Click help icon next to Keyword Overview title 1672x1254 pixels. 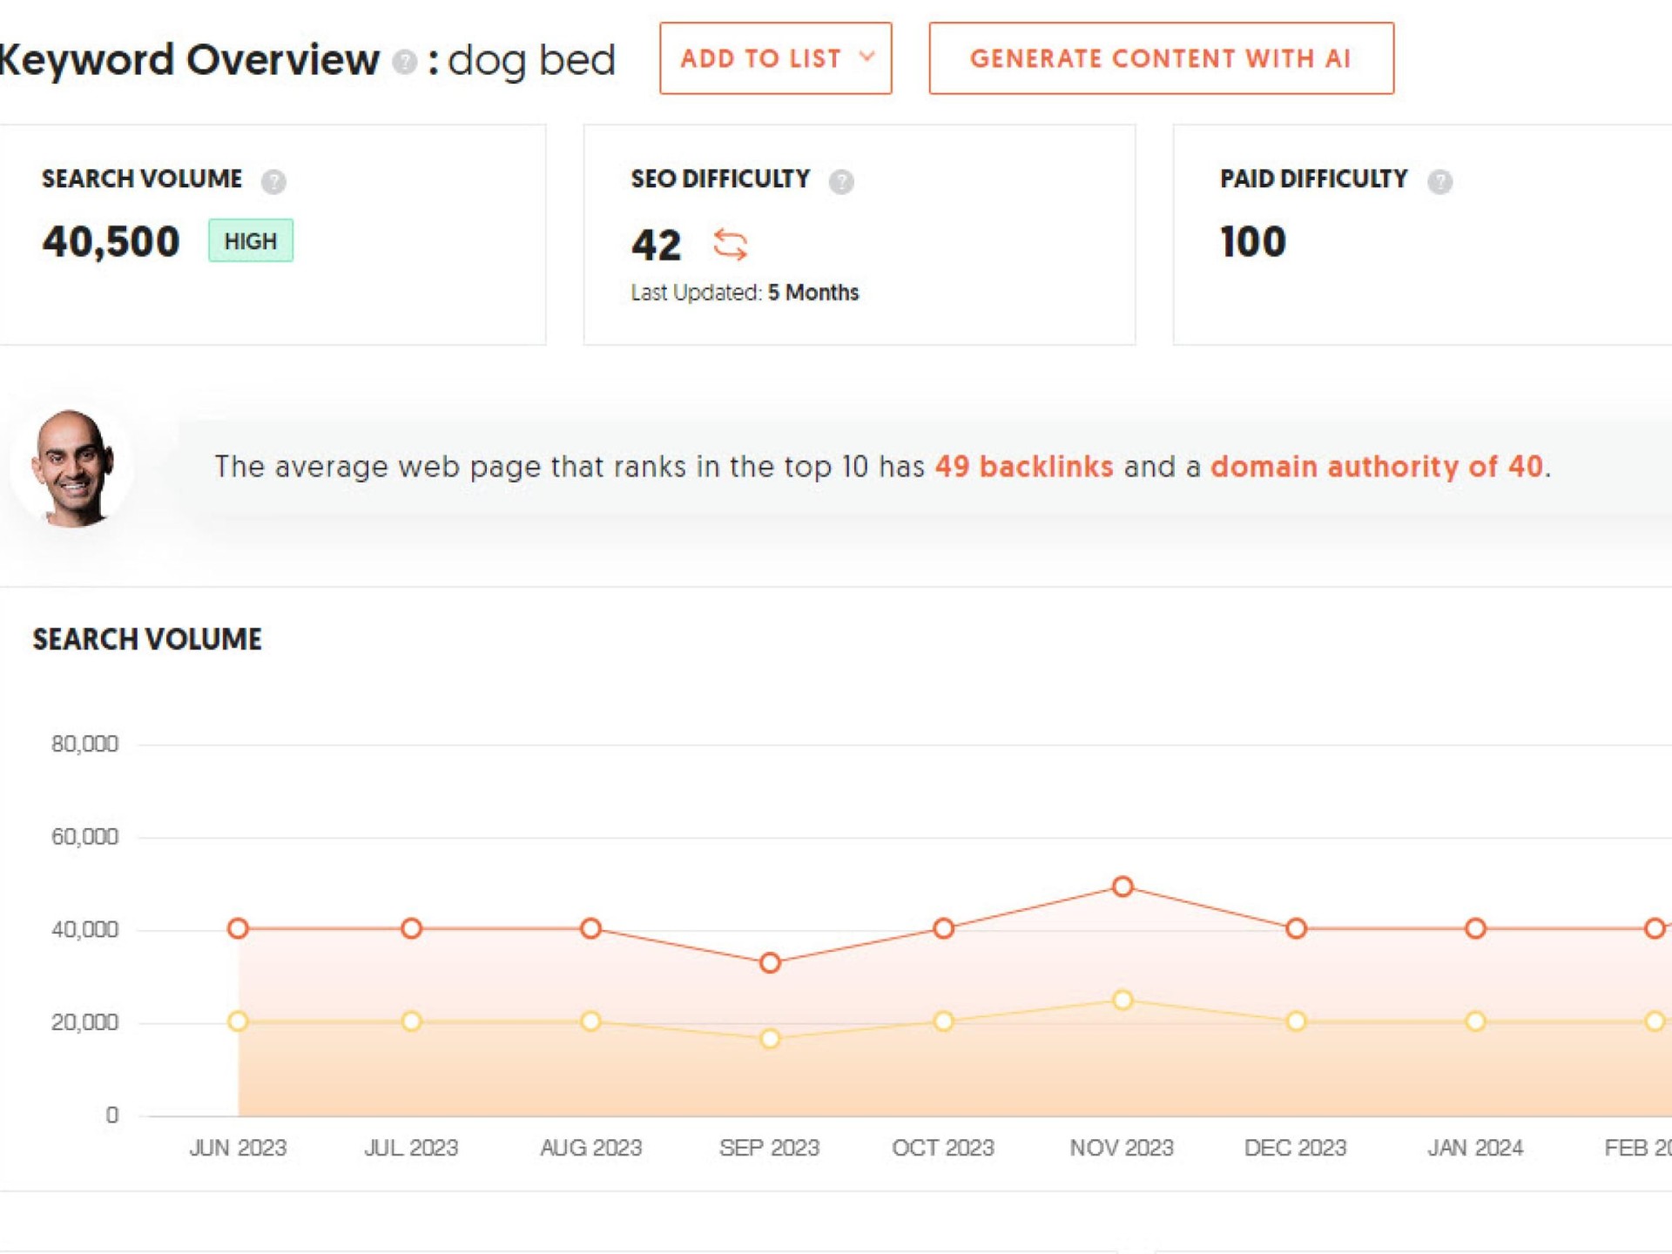click(x=404, y=62)
